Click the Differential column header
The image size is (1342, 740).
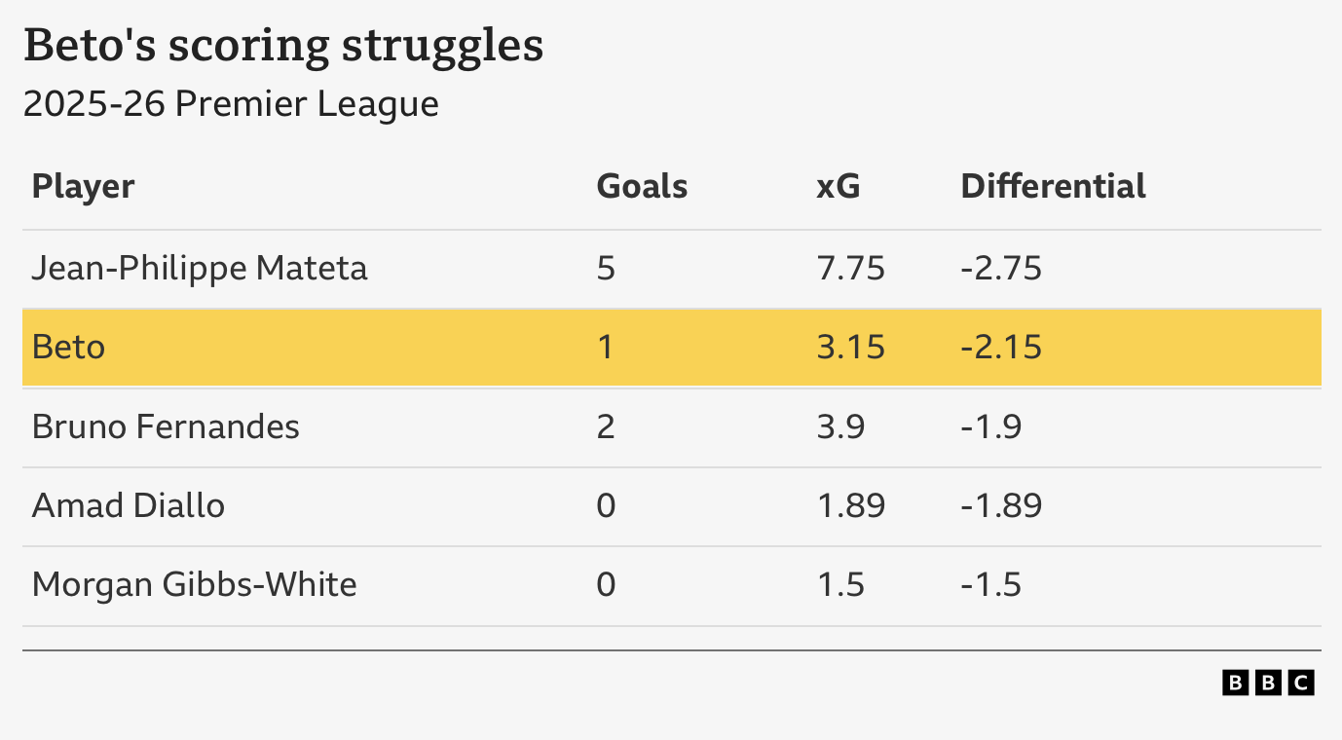(1053, 186)
